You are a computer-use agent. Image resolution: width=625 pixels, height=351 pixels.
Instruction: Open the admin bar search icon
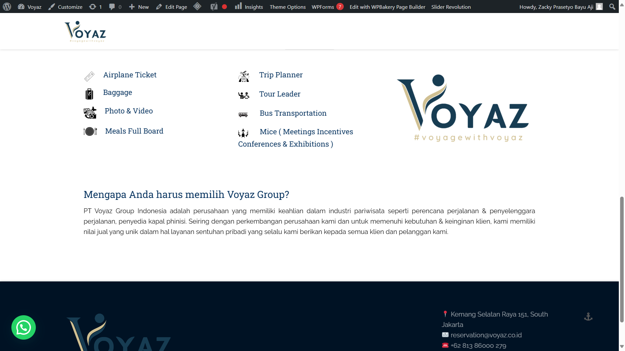pos(612,6)
